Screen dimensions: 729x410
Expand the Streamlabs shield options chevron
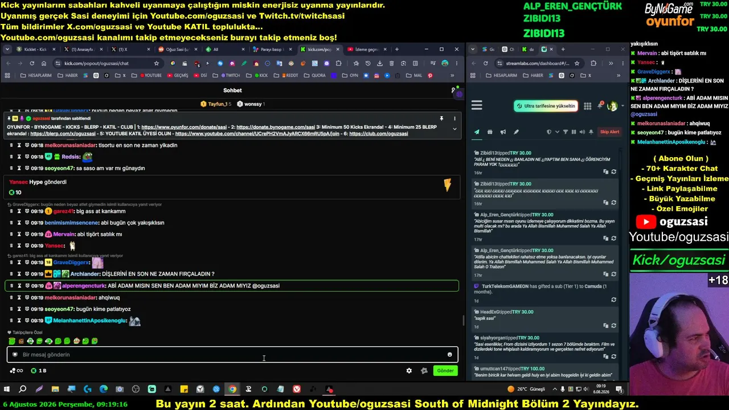556,132
